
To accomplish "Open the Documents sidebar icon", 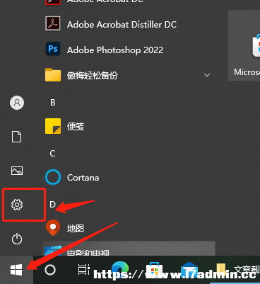I will [x=16, y=137].
